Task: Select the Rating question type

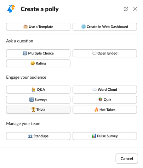Action: [x=38, y=63]
